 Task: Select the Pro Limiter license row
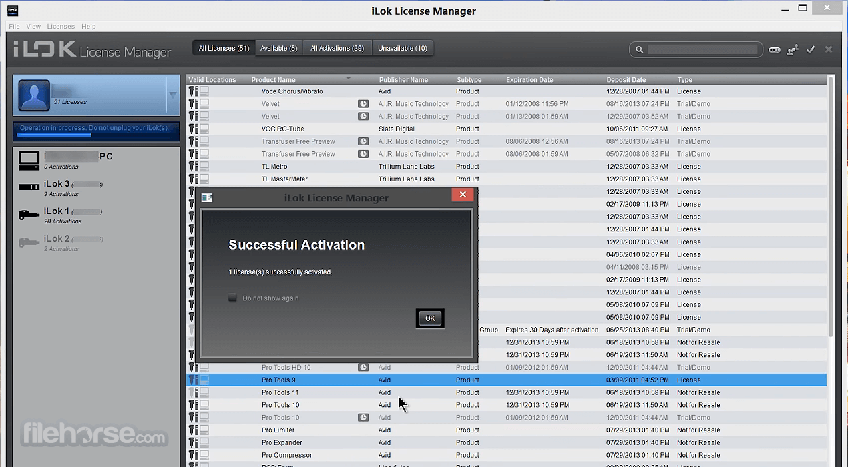[x=506, y=430]
